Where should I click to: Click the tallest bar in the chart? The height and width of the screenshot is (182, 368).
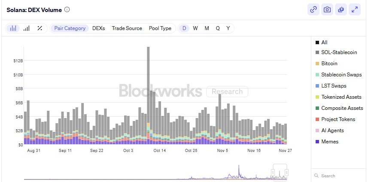point(148,95)
